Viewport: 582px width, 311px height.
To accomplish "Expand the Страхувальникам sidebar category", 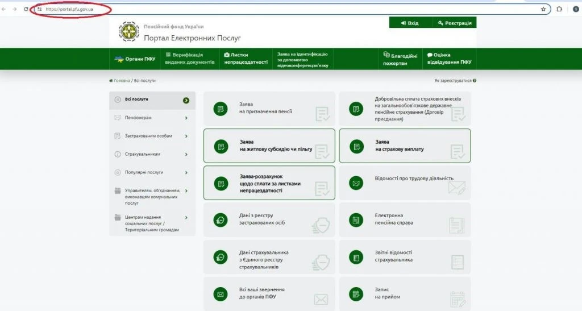I will [x=152, y=154].
